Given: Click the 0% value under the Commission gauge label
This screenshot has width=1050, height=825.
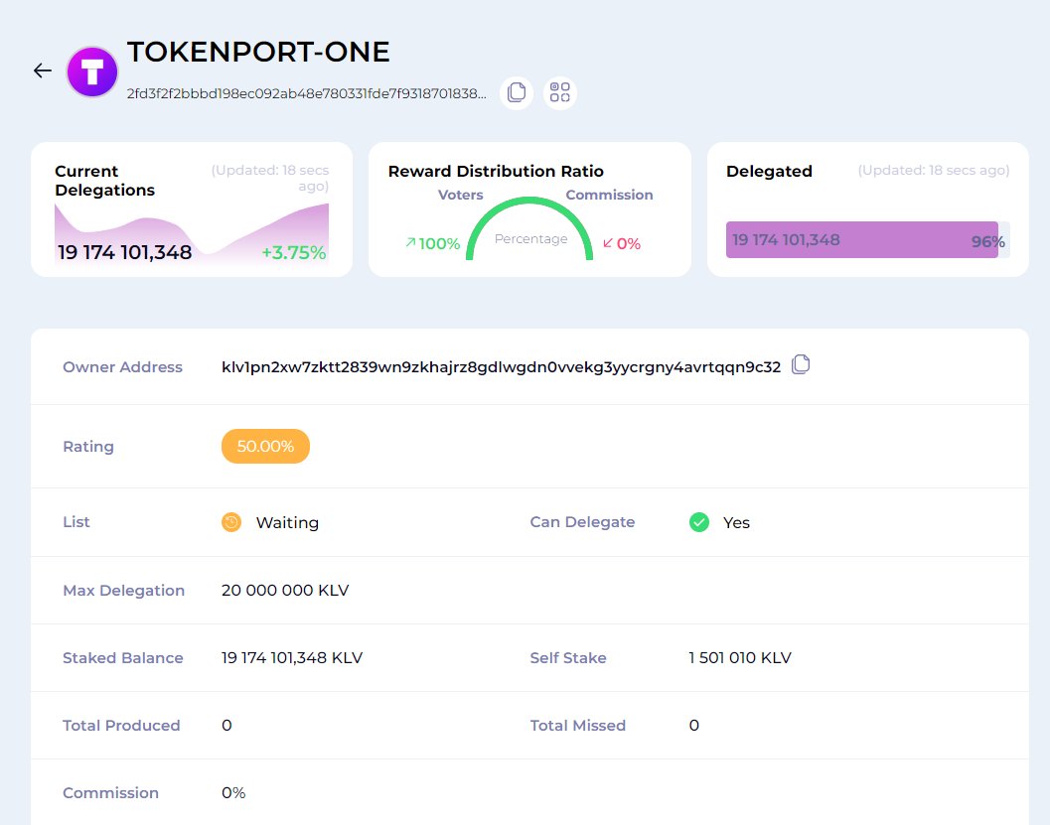Looking at the screenshot, I should [629, 243].
